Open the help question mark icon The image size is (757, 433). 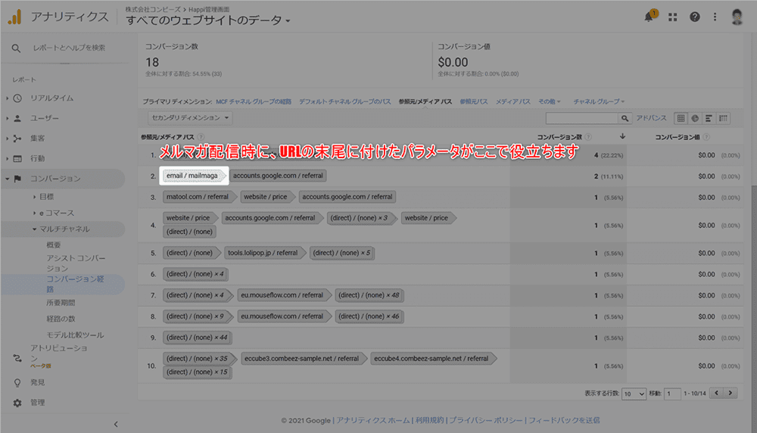coord(695,17)
